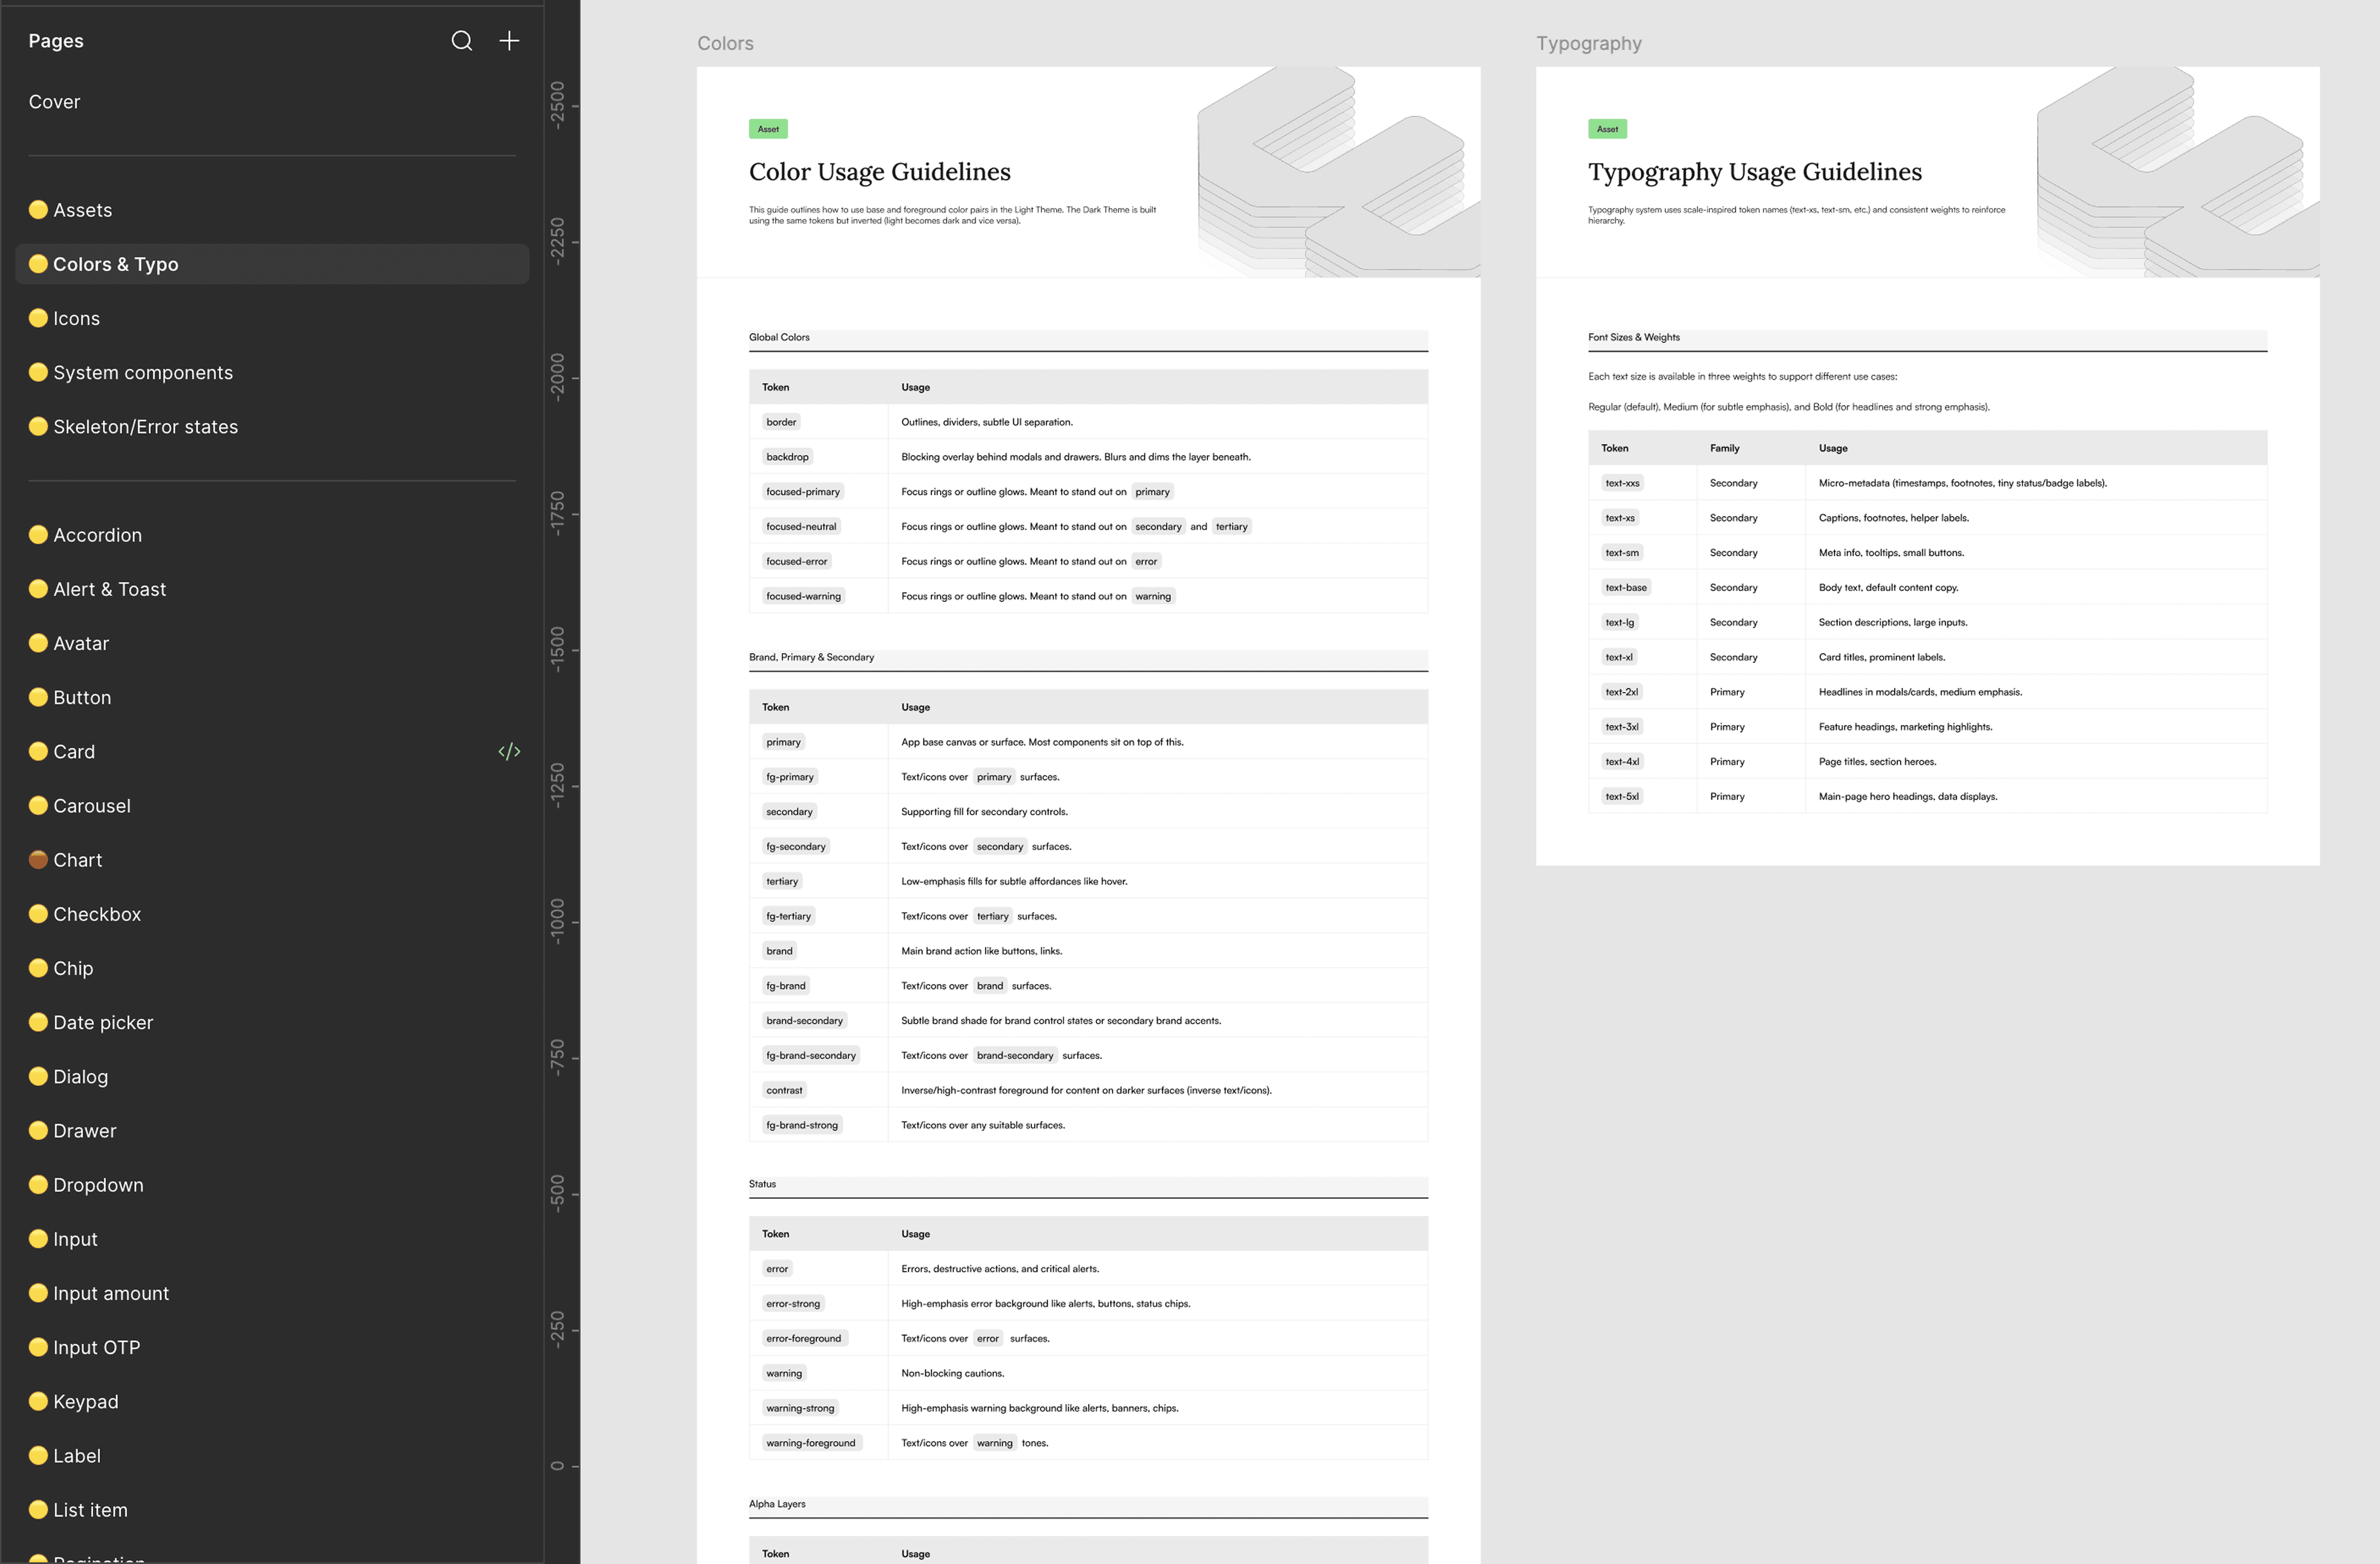Select the text-5xl token chip
The image size is (2380, 1564).
click(x=1622, y=797)
